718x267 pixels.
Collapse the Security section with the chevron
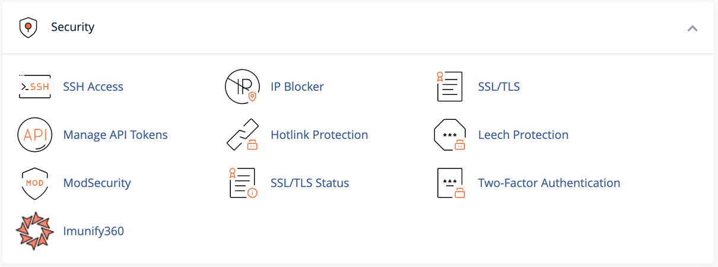pos(692,28)
